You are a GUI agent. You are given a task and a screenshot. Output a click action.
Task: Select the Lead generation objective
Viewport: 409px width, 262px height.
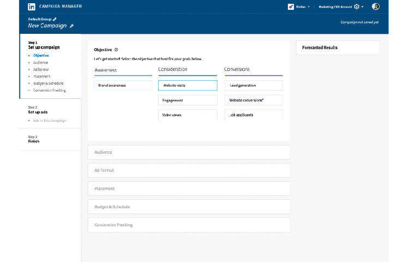(254, 86)
